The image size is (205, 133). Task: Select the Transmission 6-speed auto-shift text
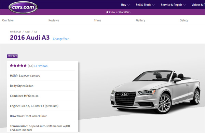40,128
